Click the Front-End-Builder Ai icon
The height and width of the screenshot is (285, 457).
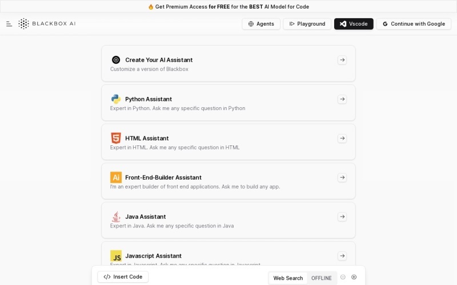click(116, 177)
